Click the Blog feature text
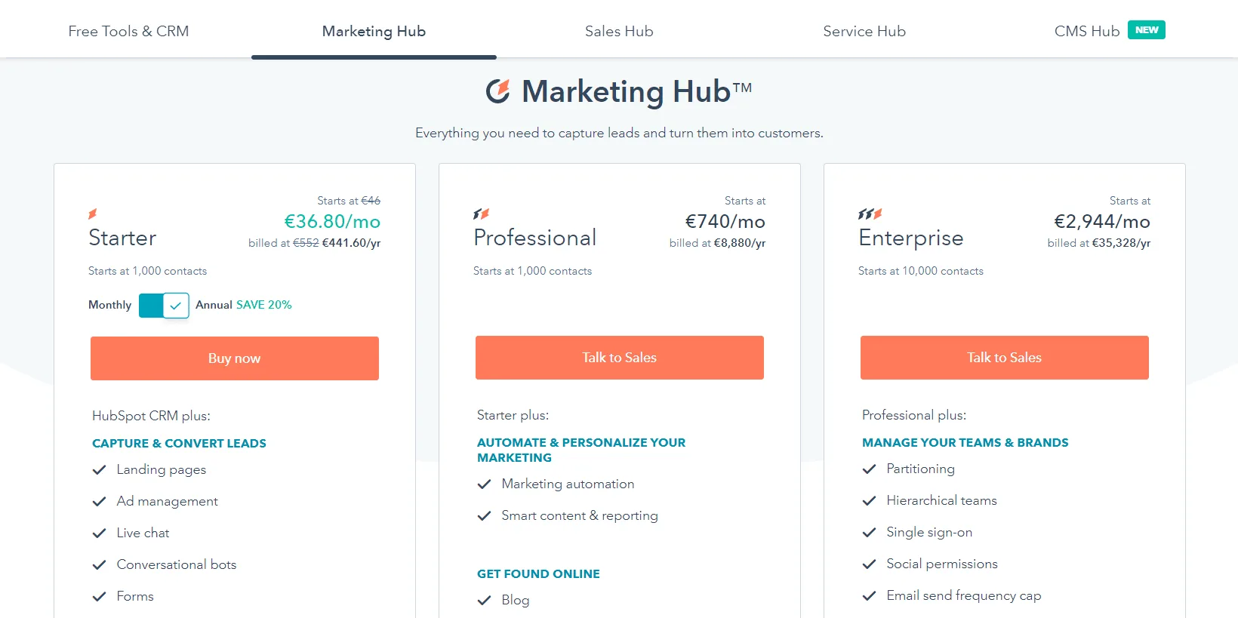 516,600
